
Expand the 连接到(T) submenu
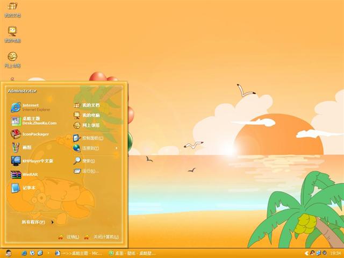coord(96,148)
